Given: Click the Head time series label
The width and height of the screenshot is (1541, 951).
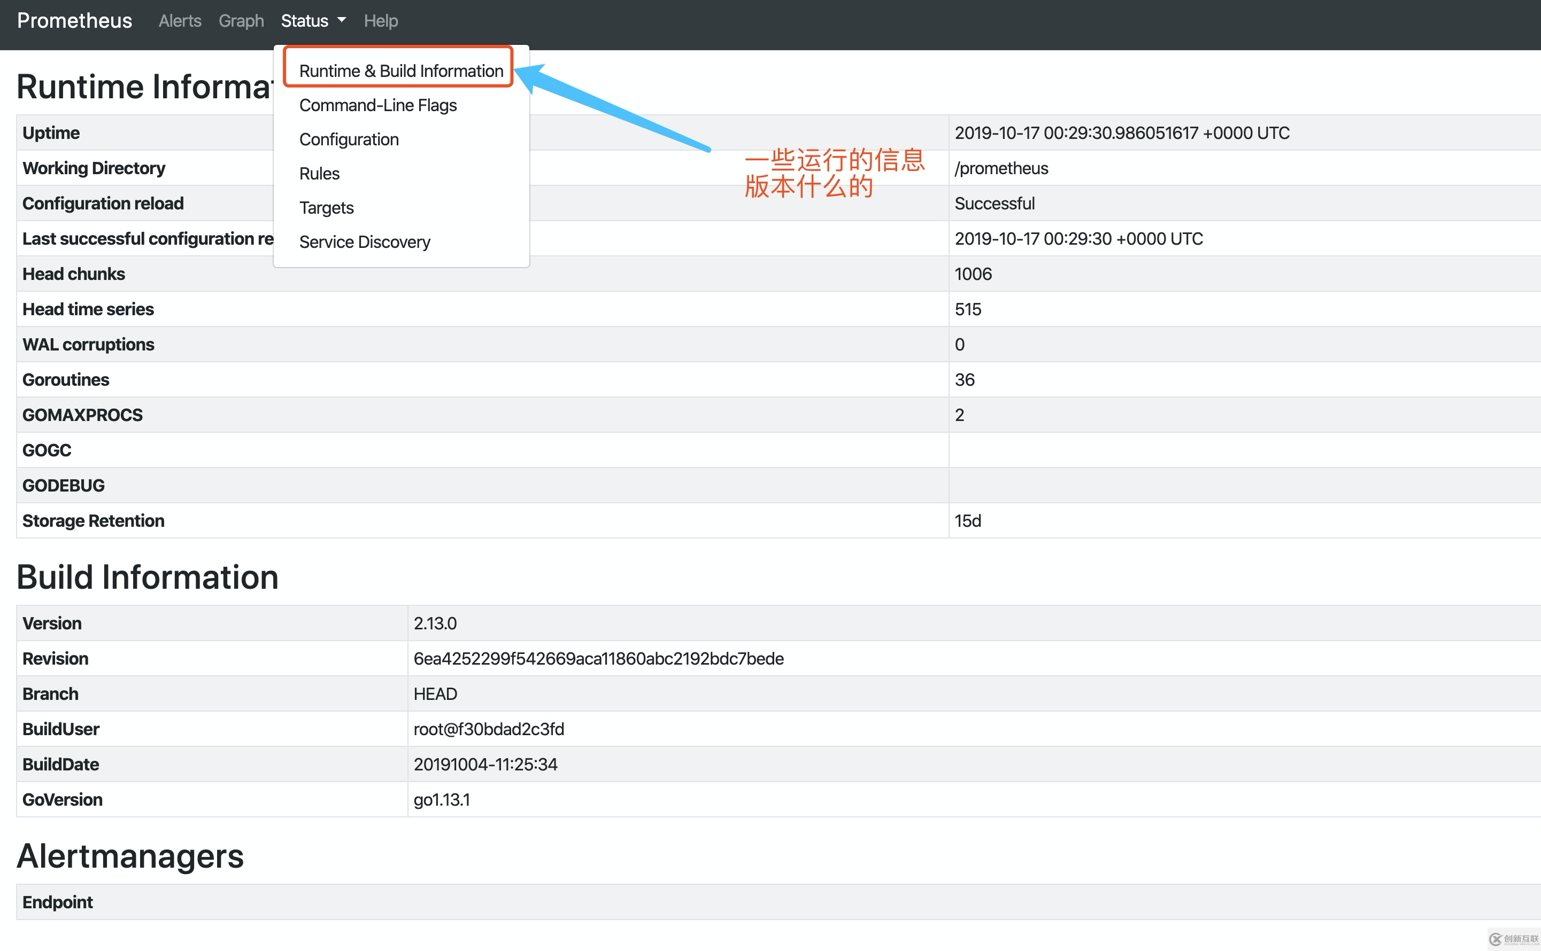Looking at the screenshot, I should [88, 309].
